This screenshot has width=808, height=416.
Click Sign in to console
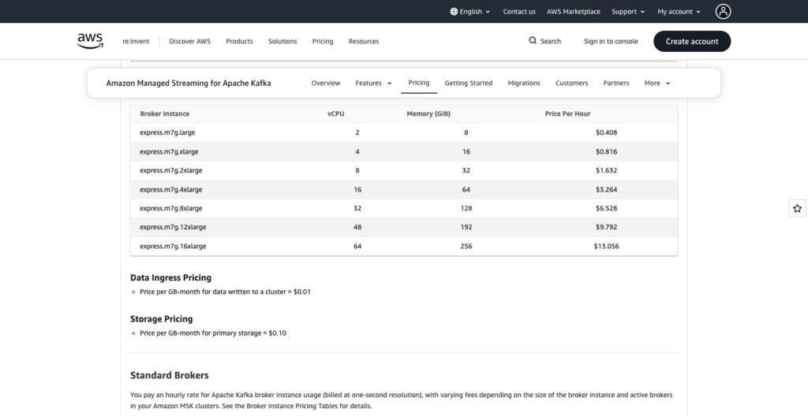tap(611, 41)
